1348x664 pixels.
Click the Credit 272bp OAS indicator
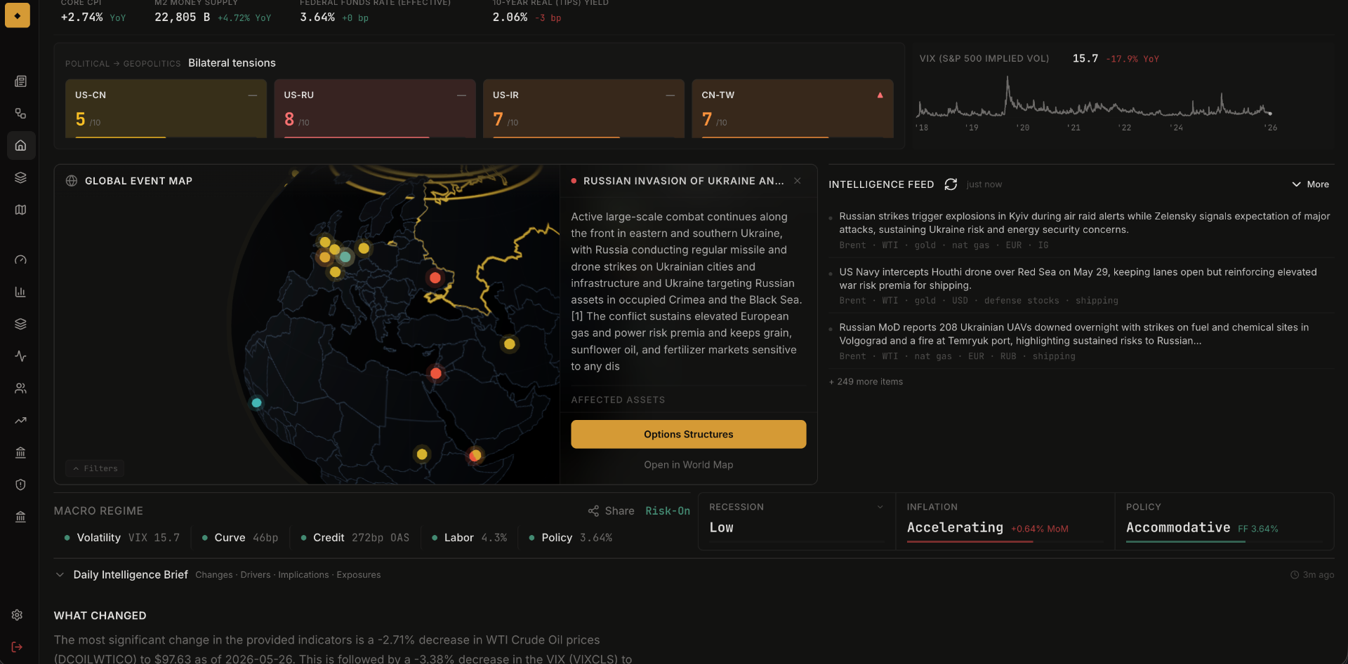click(355, 538)
